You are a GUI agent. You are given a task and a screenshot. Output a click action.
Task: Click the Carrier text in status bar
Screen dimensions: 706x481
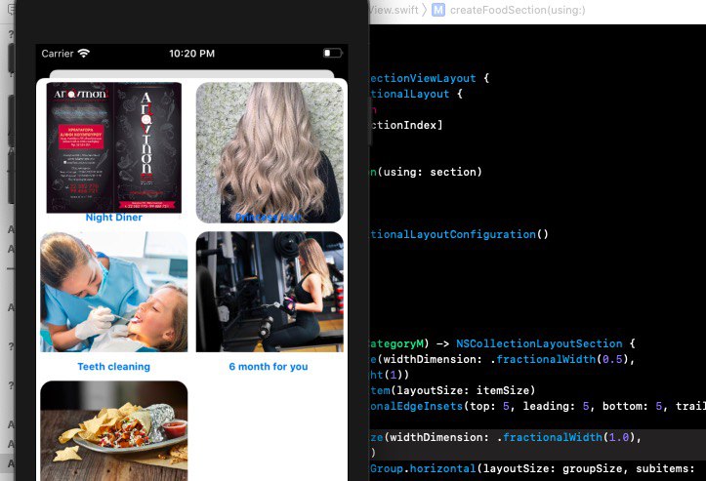[x=58, y=54]
